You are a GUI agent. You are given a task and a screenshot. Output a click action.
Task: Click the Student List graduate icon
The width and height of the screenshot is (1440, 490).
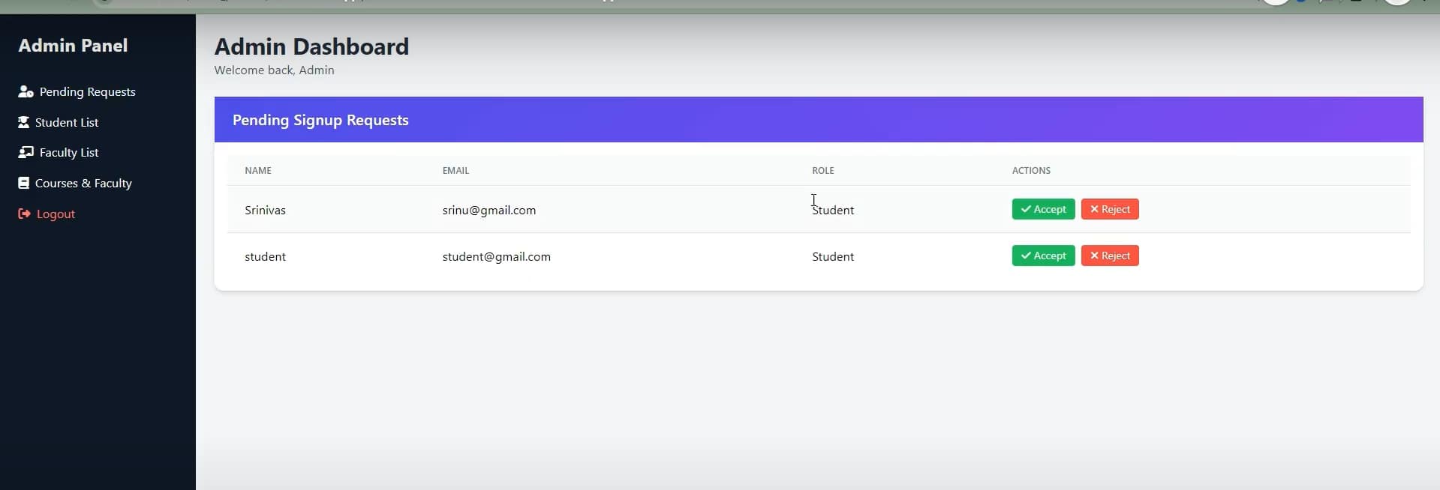(x=24, y=122)
